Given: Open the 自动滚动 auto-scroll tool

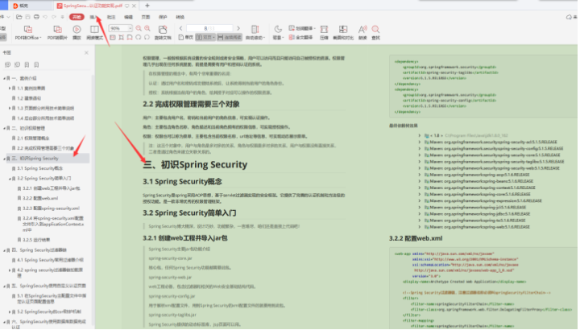Looking at the screenshot, I should click(x=255, y=32).
